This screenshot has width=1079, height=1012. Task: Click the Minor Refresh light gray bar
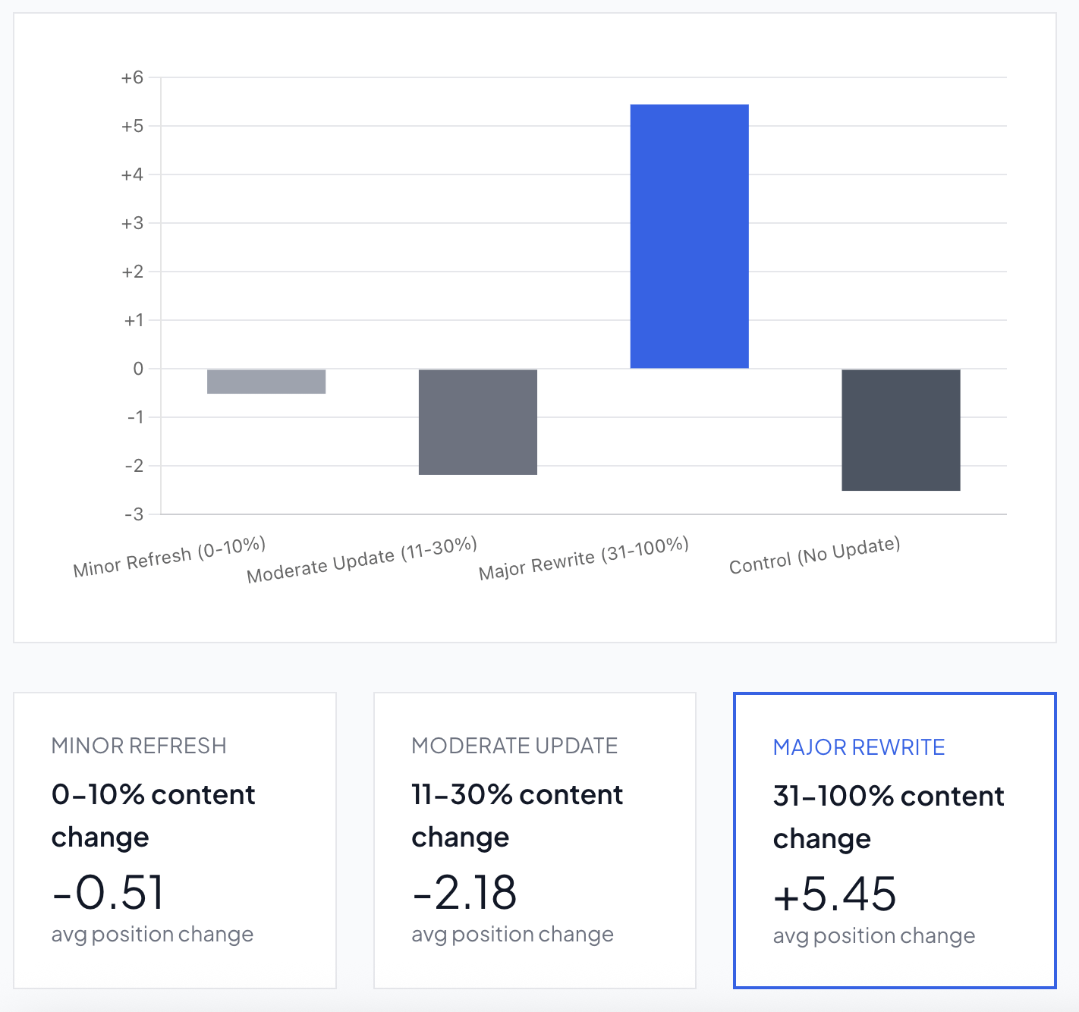coord(266,382)
